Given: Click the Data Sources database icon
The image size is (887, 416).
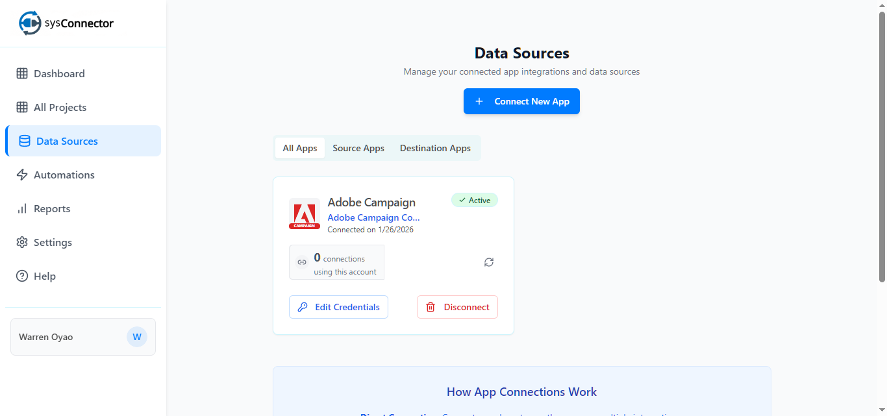Looking at the screenshot, I should (x=25, y=141).
